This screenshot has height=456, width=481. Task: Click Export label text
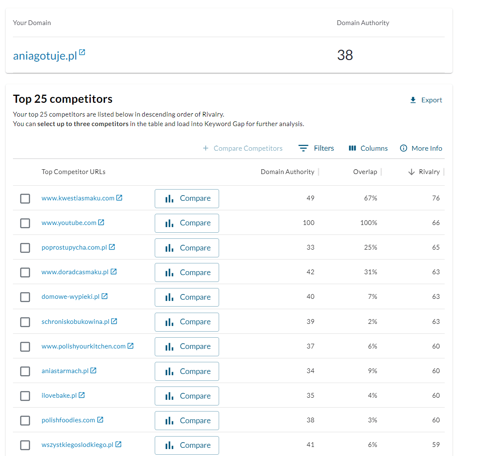click(432, 100)
